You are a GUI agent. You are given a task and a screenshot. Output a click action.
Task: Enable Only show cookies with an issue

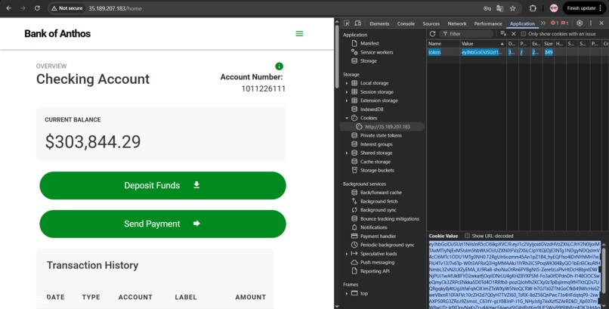click(523, 34)
